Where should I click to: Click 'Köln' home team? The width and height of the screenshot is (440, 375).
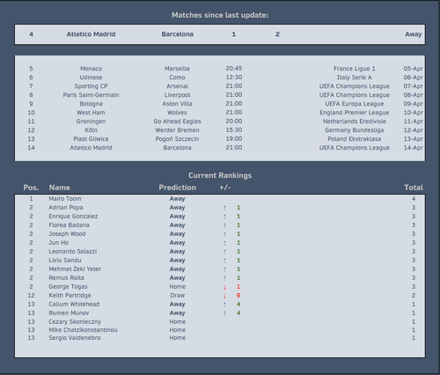coord(91,130)
